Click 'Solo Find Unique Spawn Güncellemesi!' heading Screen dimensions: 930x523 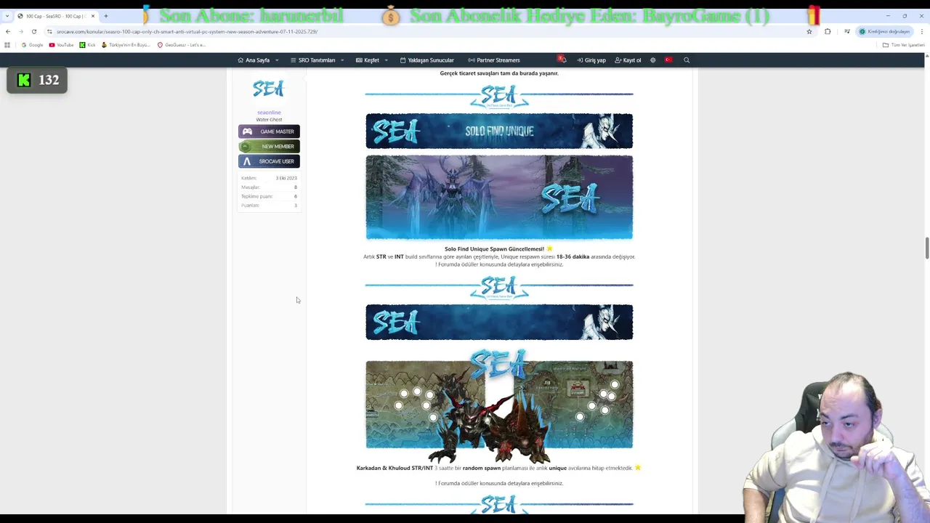[494, 249]
